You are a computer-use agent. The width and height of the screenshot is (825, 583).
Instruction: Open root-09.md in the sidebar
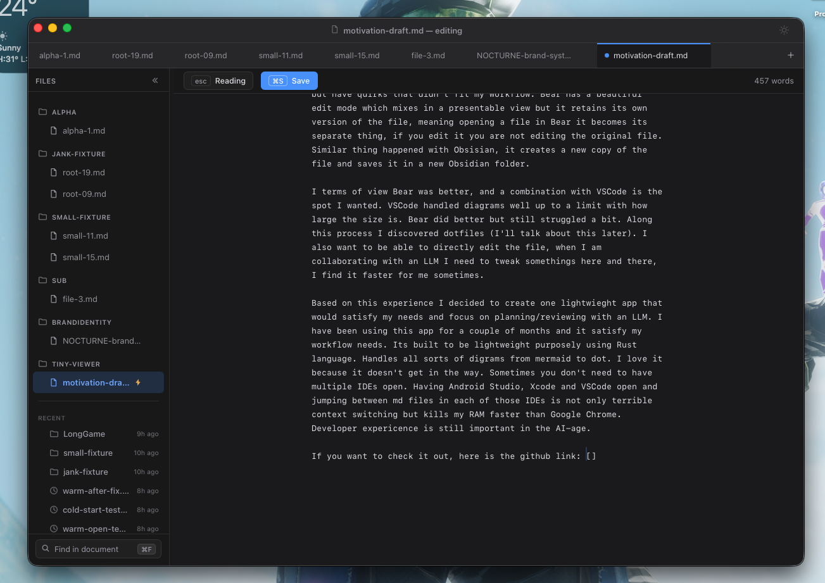tap(98, 194)
